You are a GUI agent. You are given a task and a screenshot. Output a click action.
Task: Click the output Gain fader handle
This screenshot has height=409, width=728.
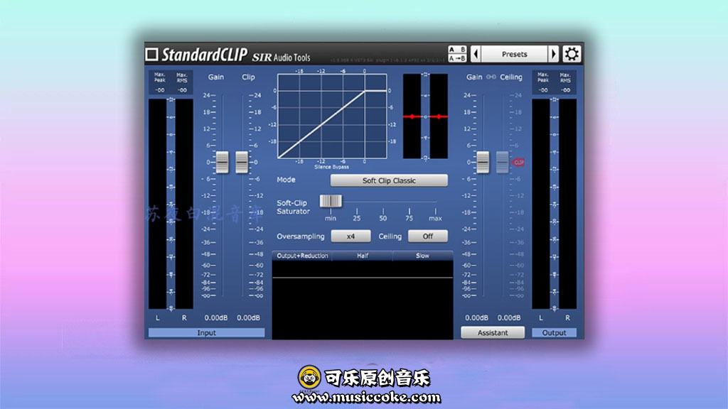coord(483,163)
